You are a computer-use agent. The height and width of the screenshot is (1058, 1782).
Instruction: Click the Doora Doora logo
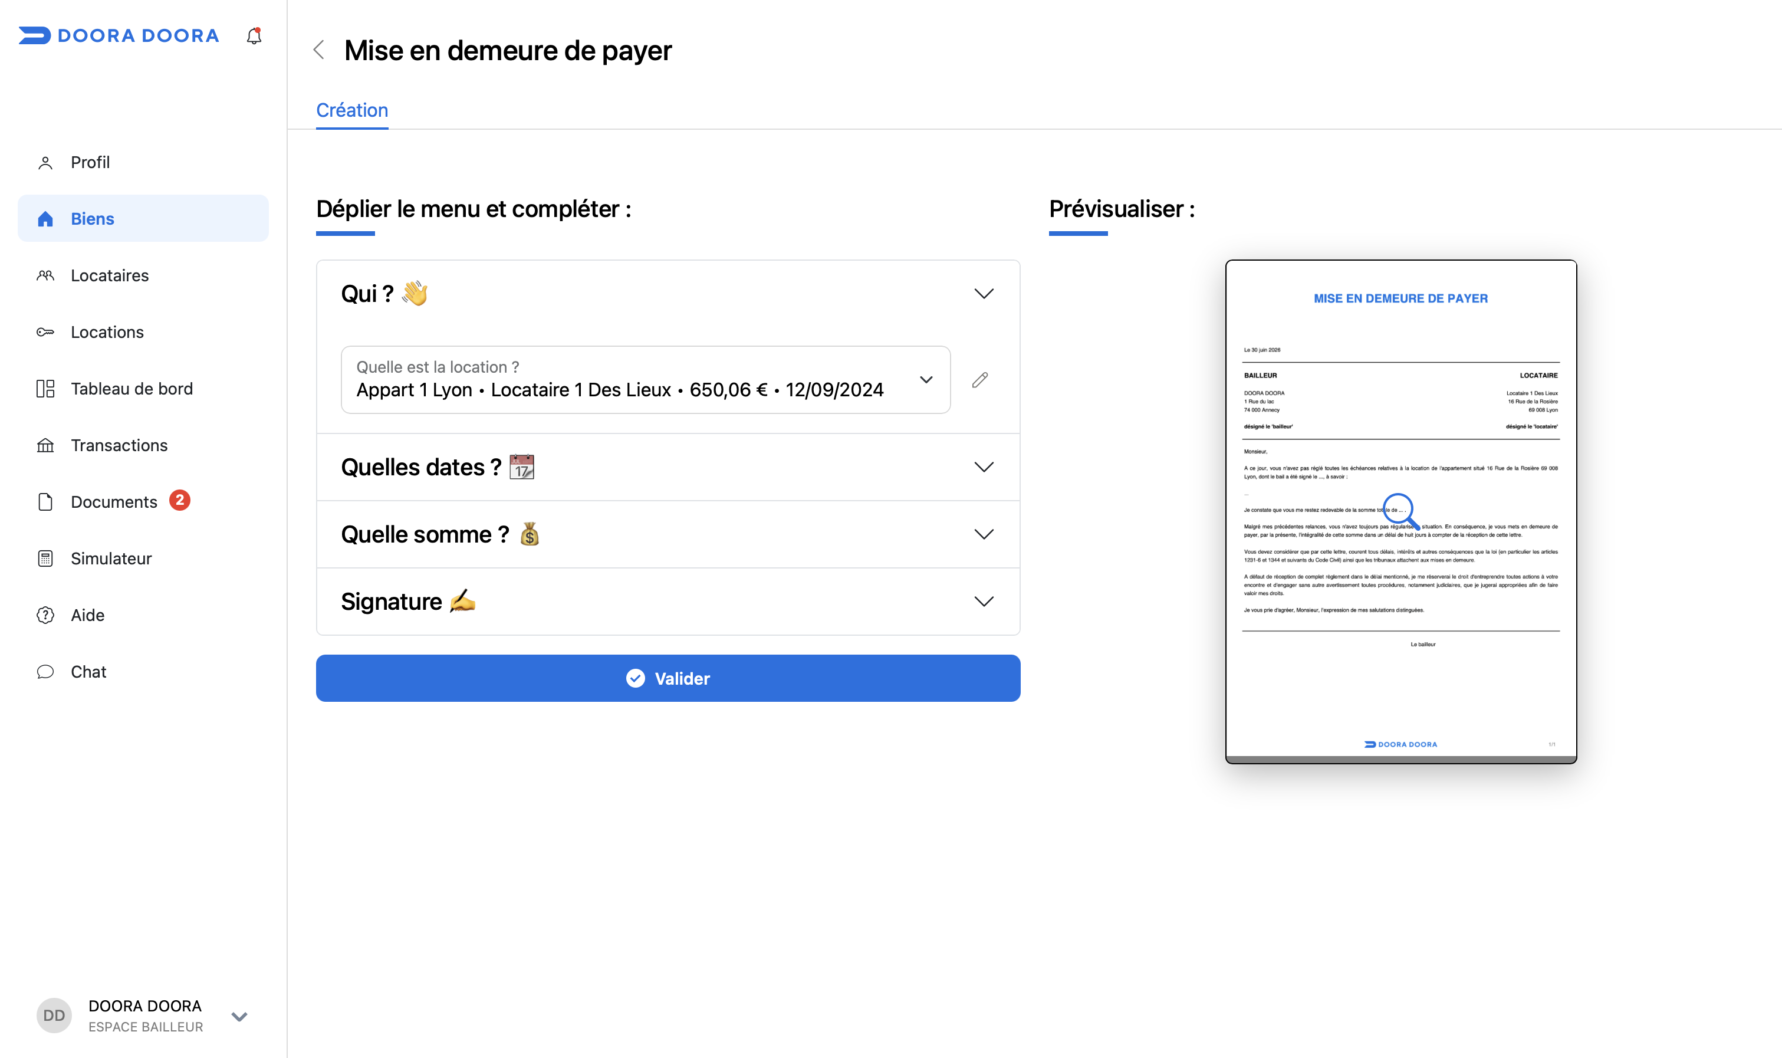coord(119,35)
